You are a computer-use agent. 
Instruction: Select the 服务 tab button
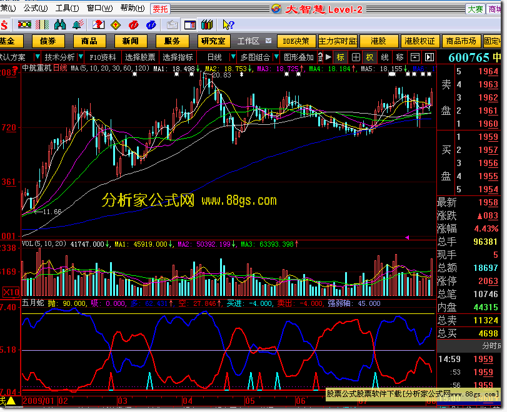click(x=172, y=41)
